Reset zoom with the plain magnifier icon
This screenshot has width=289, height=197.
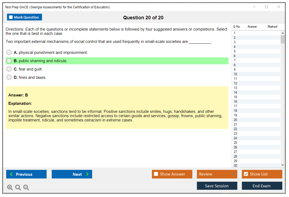pos(18,188)
